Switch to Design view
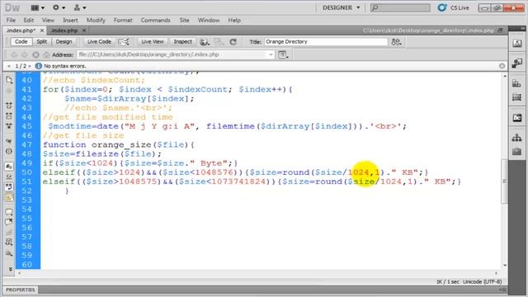 (x=64, y=42)
